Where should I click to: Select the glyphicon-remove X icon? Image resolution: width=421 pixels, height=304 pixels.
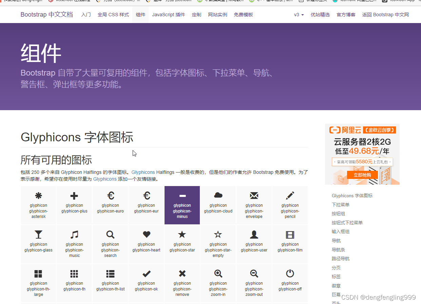click(x=182, y=273)
